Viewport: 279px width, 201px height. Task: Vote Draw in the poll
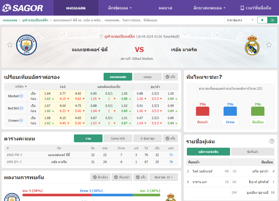(x=230, y=122)
